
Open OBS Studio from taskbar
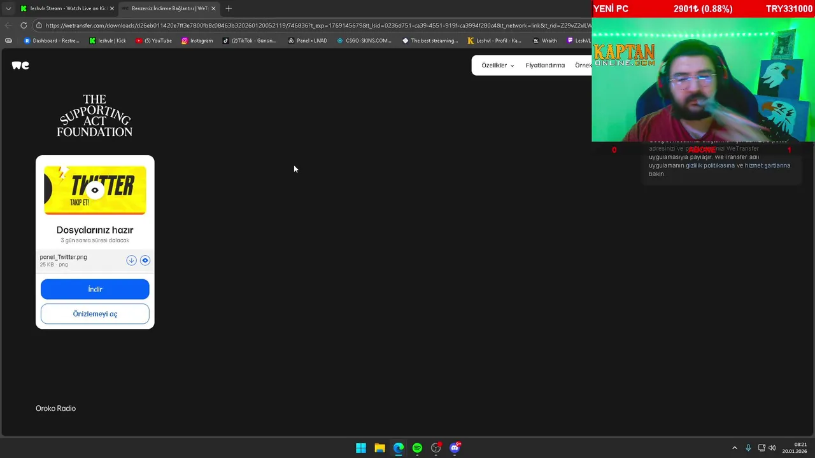[436, 448]
